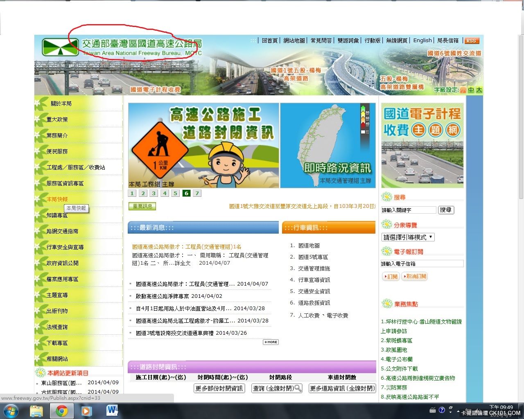Click the 取消訂閱 unsubscribe button
524x419 pixels.
coord(415,276)
